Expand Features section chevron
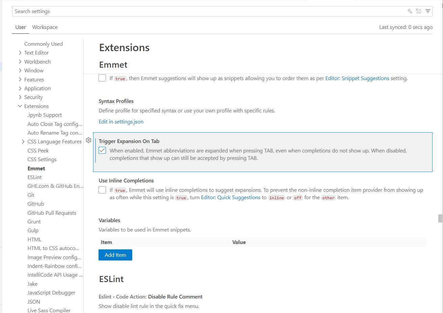This screenshot has width=443, height=313. (x=20, y=79)
